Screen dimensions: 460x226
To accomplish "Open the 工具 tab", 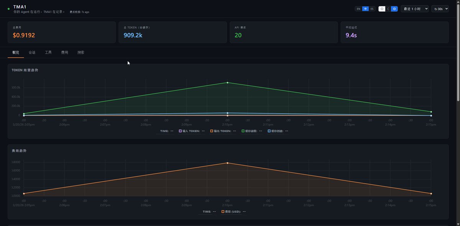I will [x=48, y=52].
